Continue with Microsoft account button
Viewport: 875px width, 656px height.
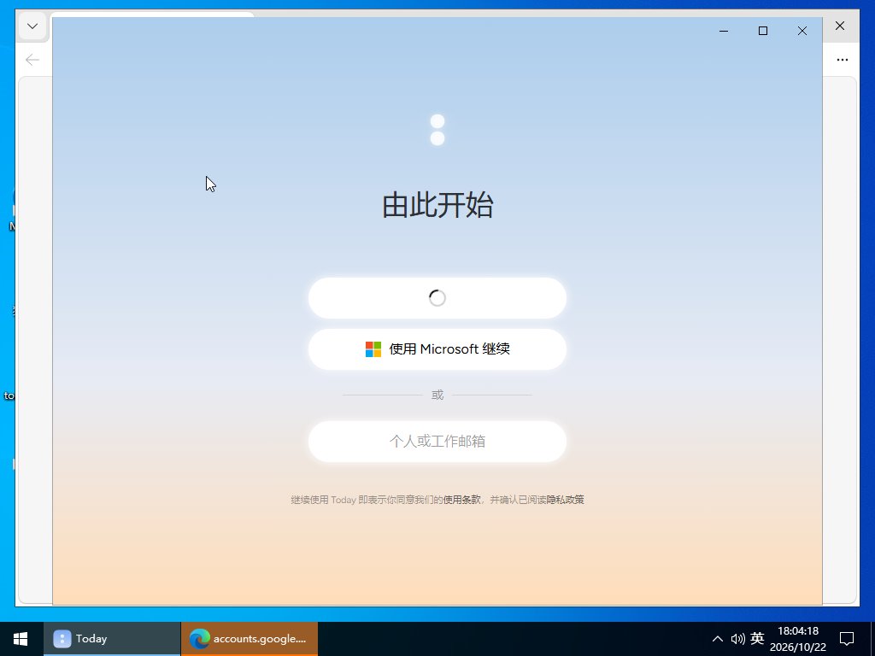437,349
